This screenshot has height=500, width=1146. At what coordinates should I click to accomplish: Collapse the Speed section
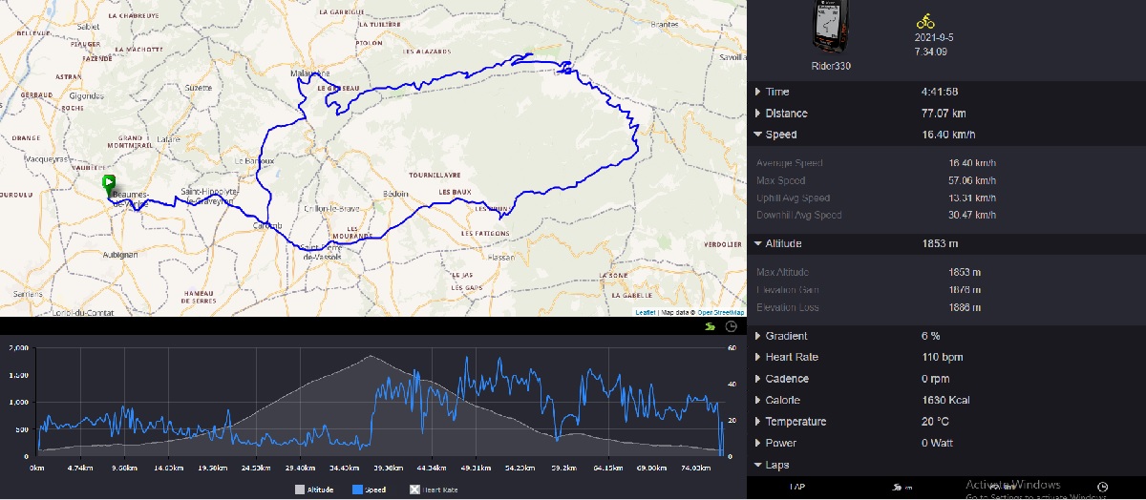click(x=780, y=135)
